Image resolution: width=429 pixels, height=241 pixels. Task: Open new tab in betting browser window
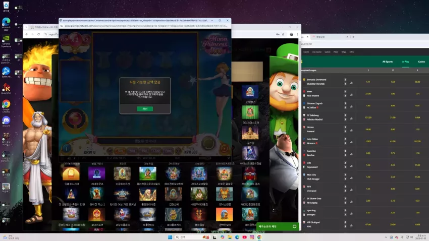tap(353, 37)
